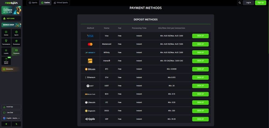269x128 pixels.
Task: Switch to the Sports top tab
Action: pyautogui.click(x=33, y=3)
